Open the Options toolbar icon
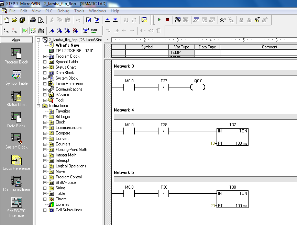The height and width of the screenshot is (225, 297). (144, 20)
